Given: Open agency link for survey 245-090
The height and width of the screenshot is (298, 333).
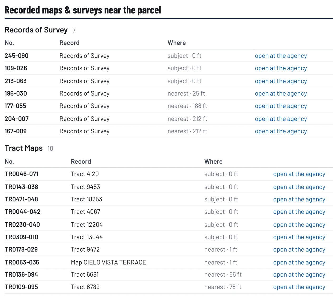Looking at the screenshot, I should click(x=281, y=56).
